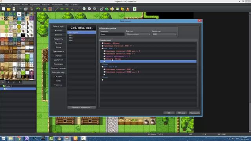Image resolution: width=251 pixels, height=141 pixels.
Task: Click the Cut icon in toolbar
Action: tap(20, 9)
